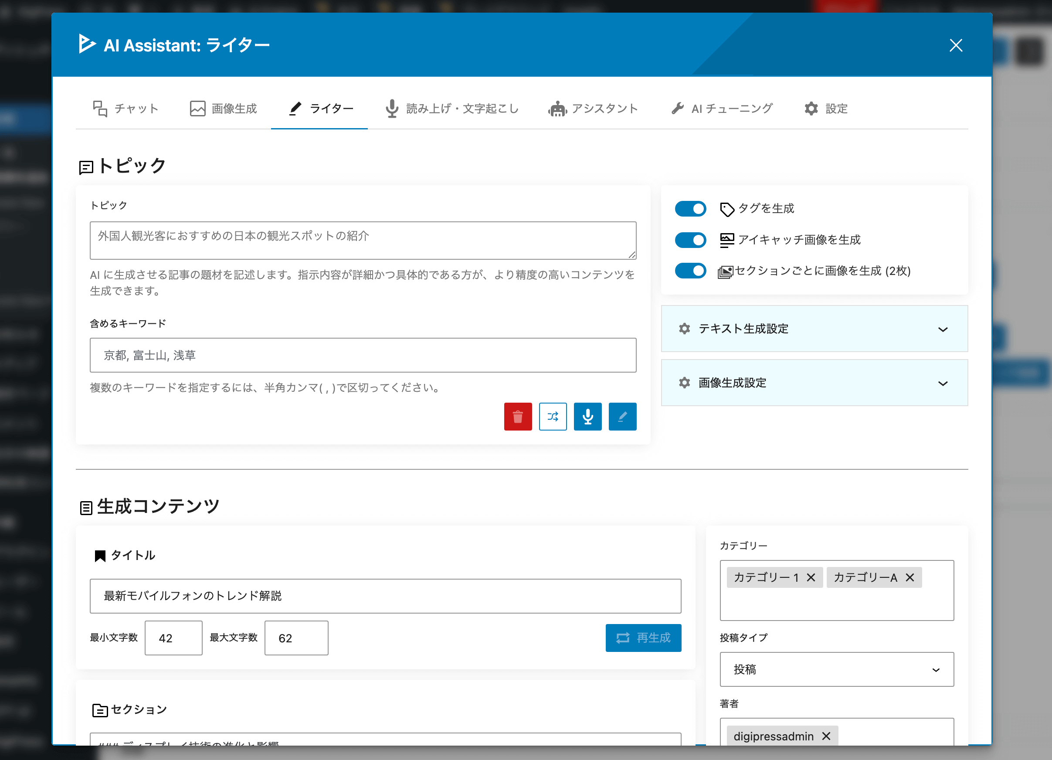This screenshot has height=760, width=1052.
Task: Open the AI チューニング tab
Action: click(x=721, y=109)
